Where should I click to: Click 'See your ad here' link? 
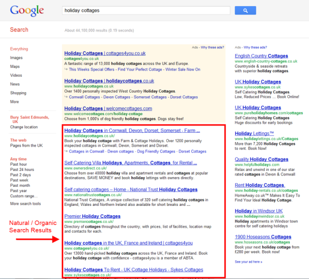(249, 262)
